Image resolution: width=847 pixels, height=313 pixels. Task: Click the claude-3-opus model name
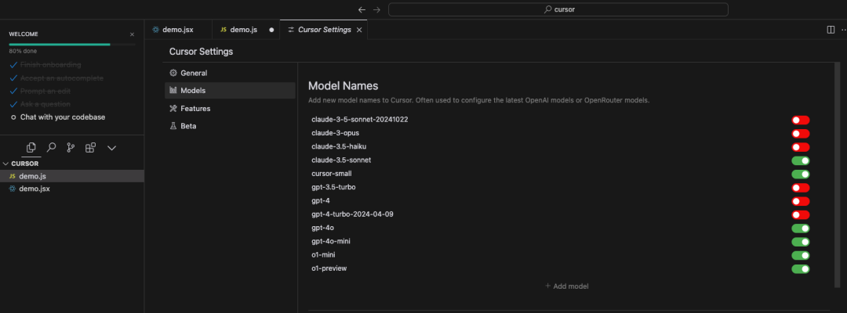(336, 132)
